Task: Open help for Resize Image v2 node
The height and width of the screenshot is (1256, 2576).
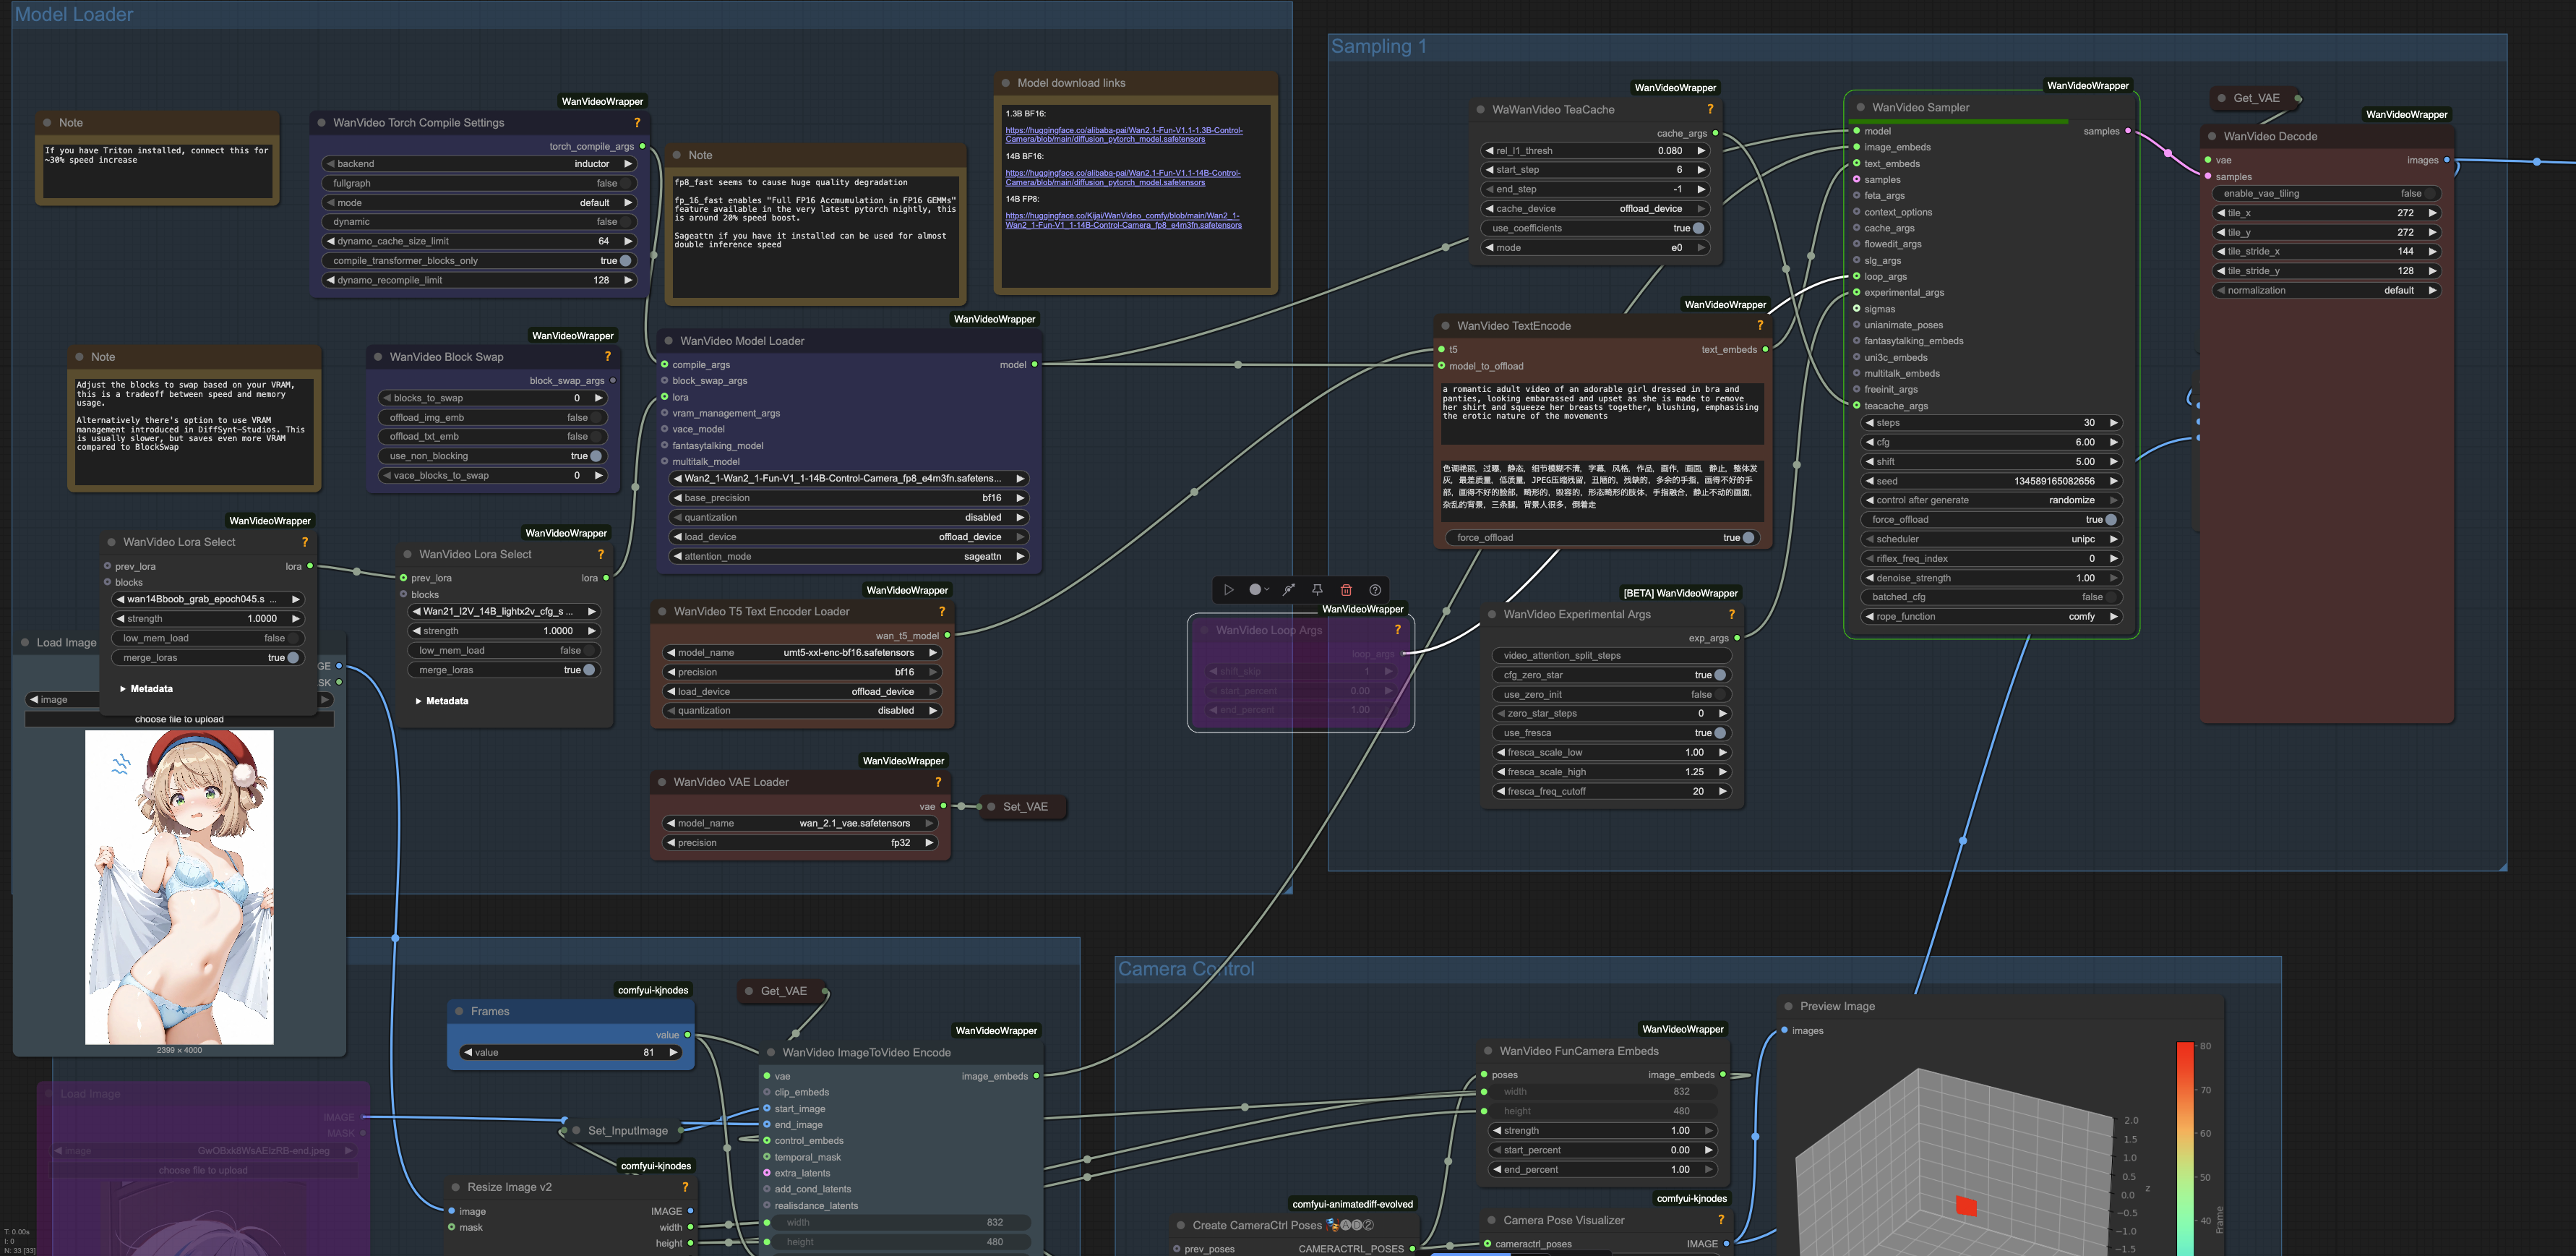Action: click(x=685, y=1187)
